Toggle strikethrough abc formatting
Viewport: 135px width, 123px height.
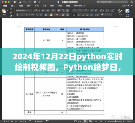(x=32, y=15)
